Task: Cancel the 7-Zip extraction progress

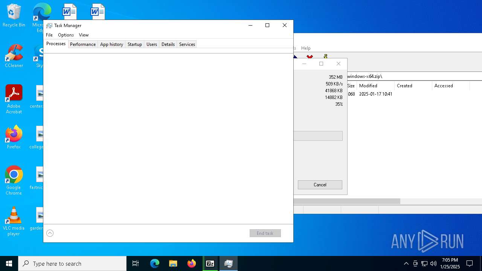Action: [x=320, y=185]
